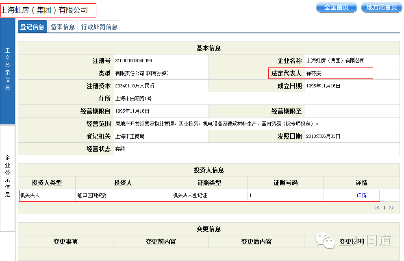Select the 企业公示信息 side tab
Screen dimensions: 404x261
coord(7,178)
